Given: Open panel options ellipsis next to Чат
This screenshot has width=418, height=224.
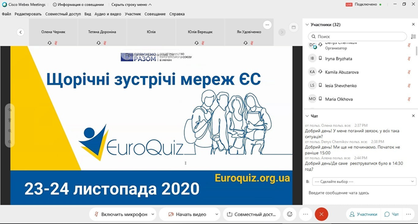Looking at the screenshot, I should point(408,214).
